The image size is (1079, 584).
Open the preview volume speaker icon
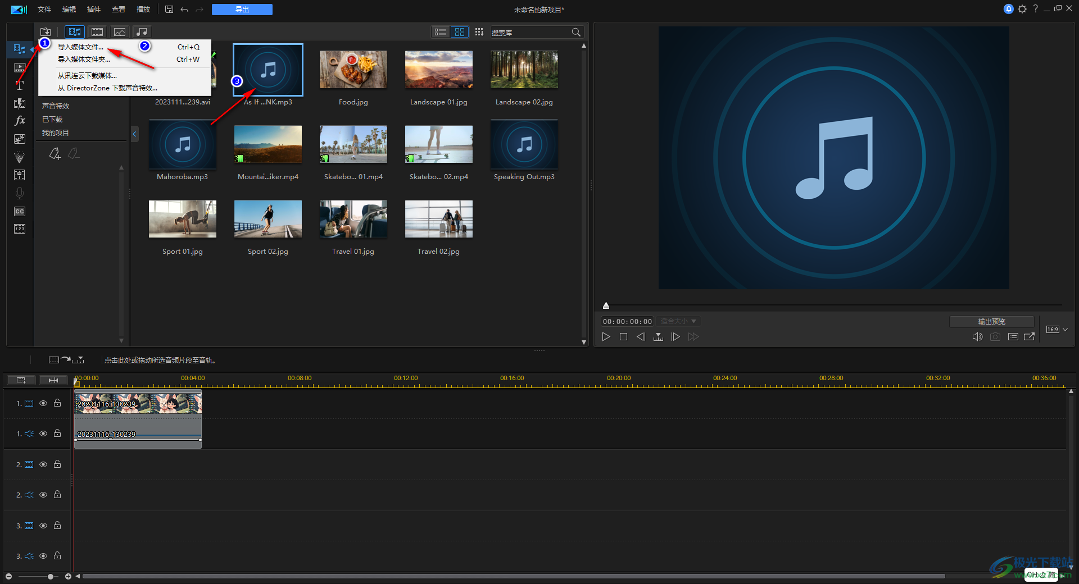[x=977, y=337]
